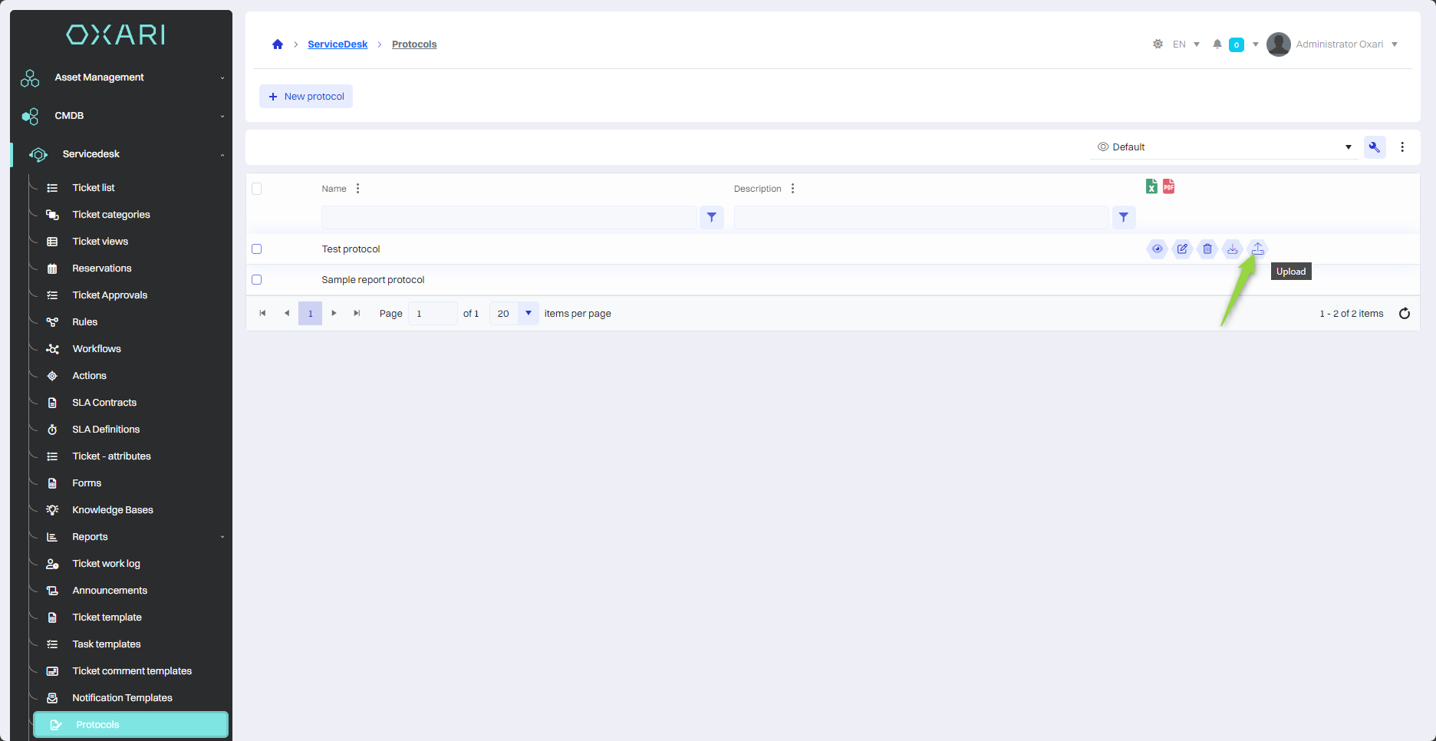Open the notifications dropdown arrow

[x=1256, y=44]
